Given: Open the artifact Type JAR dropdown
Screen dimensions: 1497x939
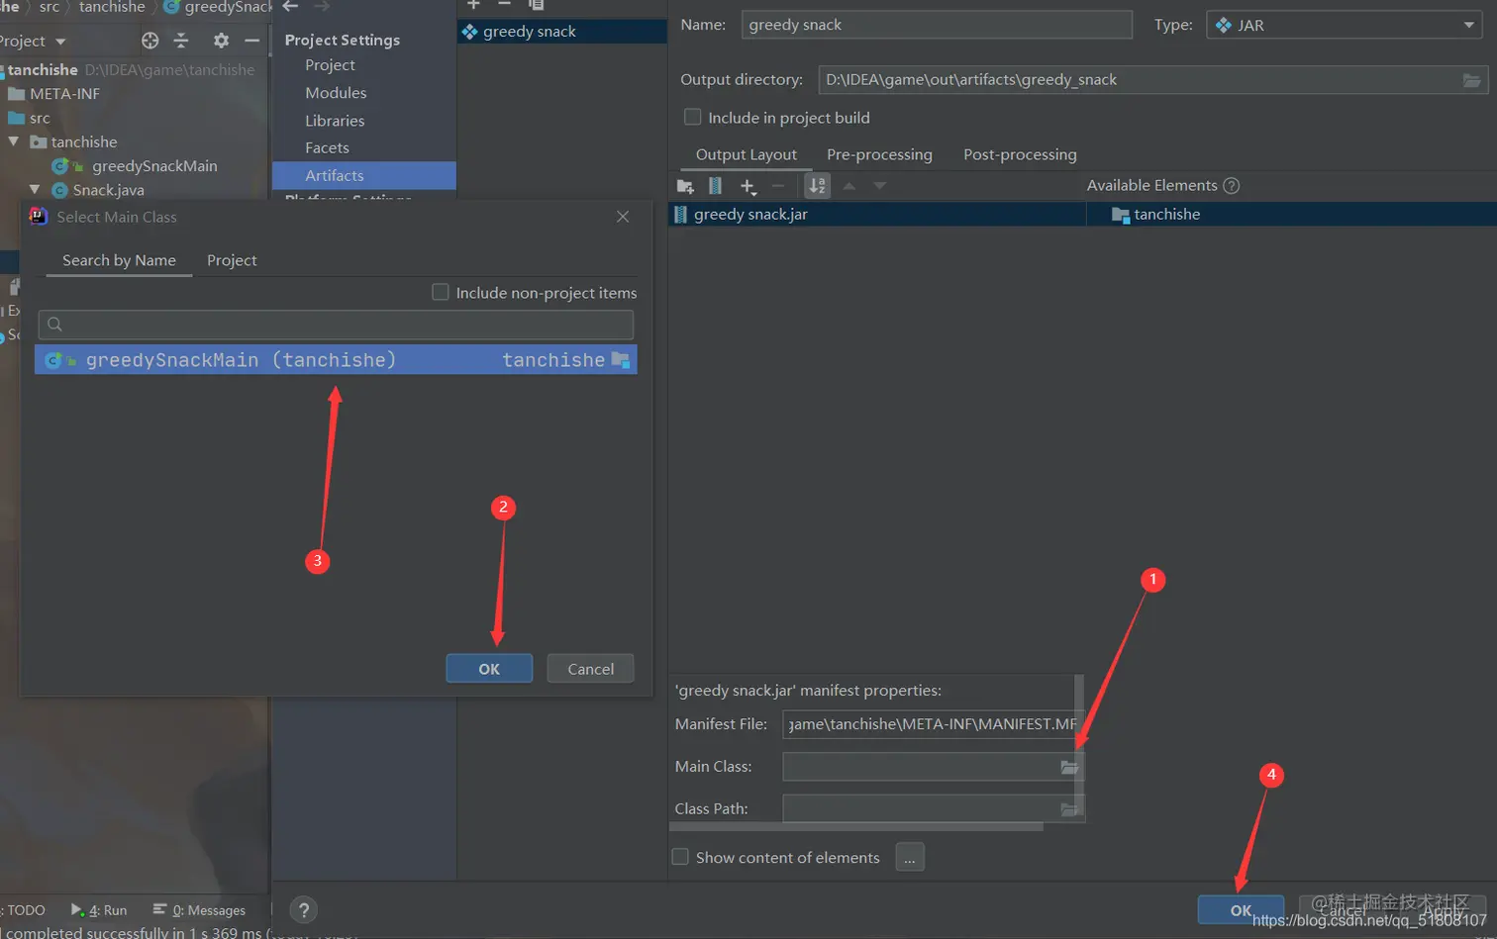Looking at the screenshot, I should point(1344,25).
